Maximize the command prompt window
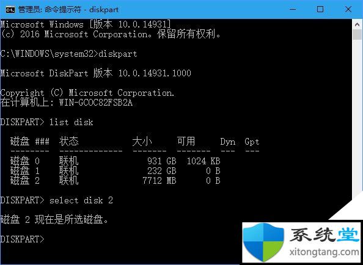 pyautogui.click(x=320, y=10)
